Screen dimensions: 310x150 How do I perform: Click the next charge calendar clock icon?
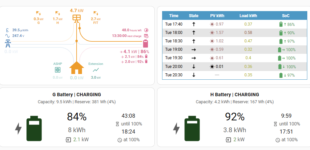[x=146, y=36]
